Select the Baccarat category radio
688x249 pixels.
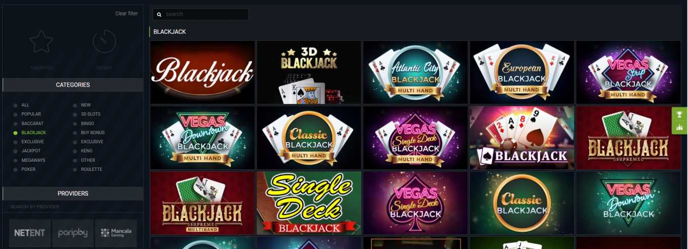pyautogui.click(x=16, y=123)
